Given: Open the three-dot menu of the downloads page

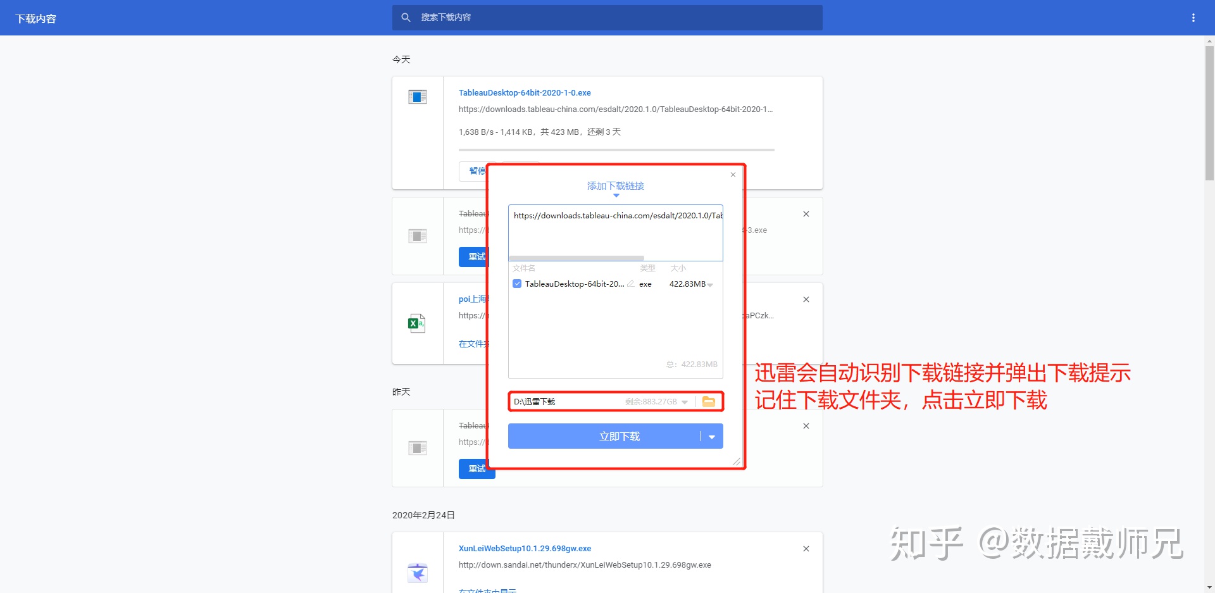Looking at the screenshot, I should tap(1193, 18).
